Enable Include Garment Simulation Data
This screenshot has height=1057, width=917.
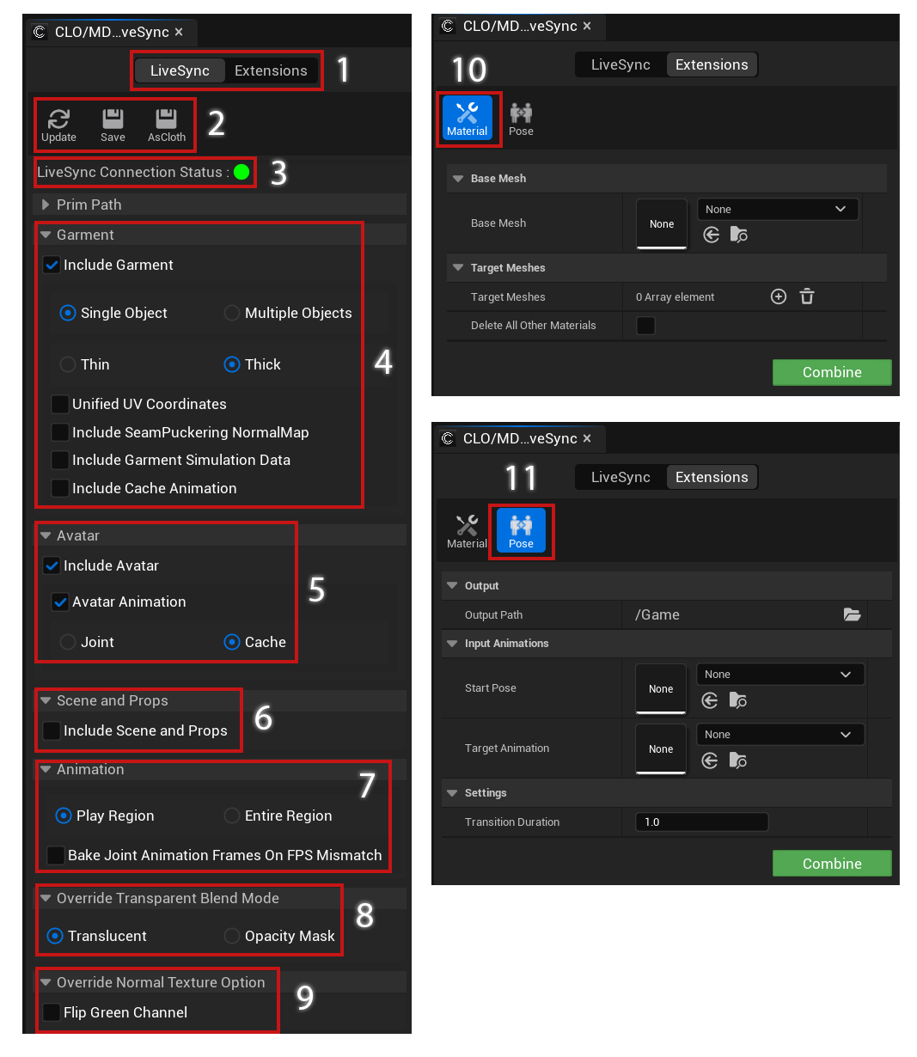60,460
